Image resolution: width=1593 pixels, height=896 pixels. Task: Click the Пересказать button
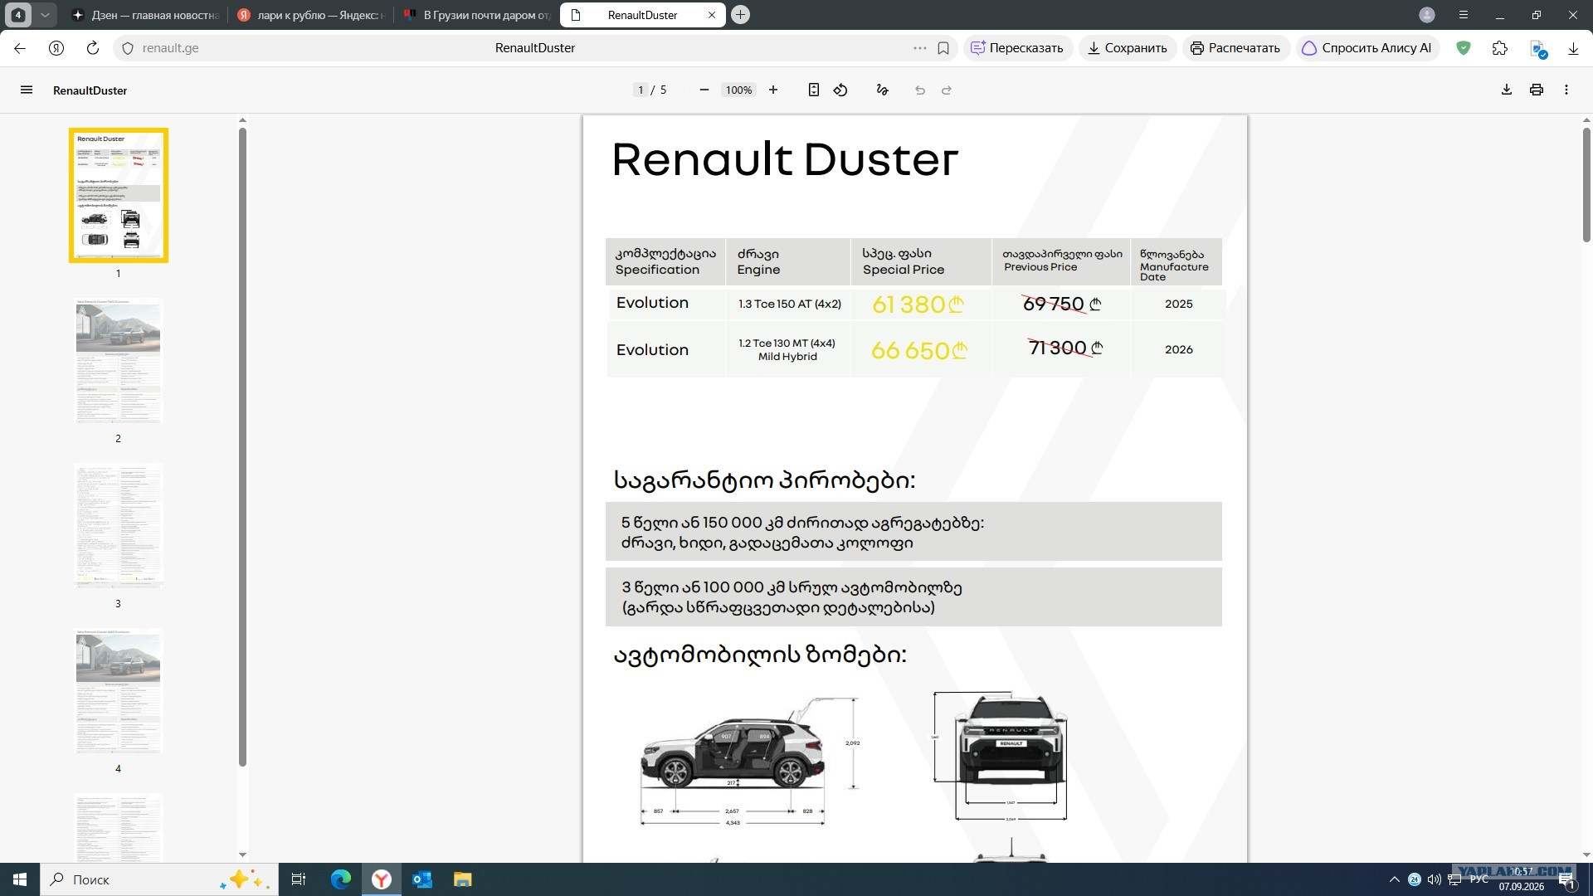(x=1017, y=48)
